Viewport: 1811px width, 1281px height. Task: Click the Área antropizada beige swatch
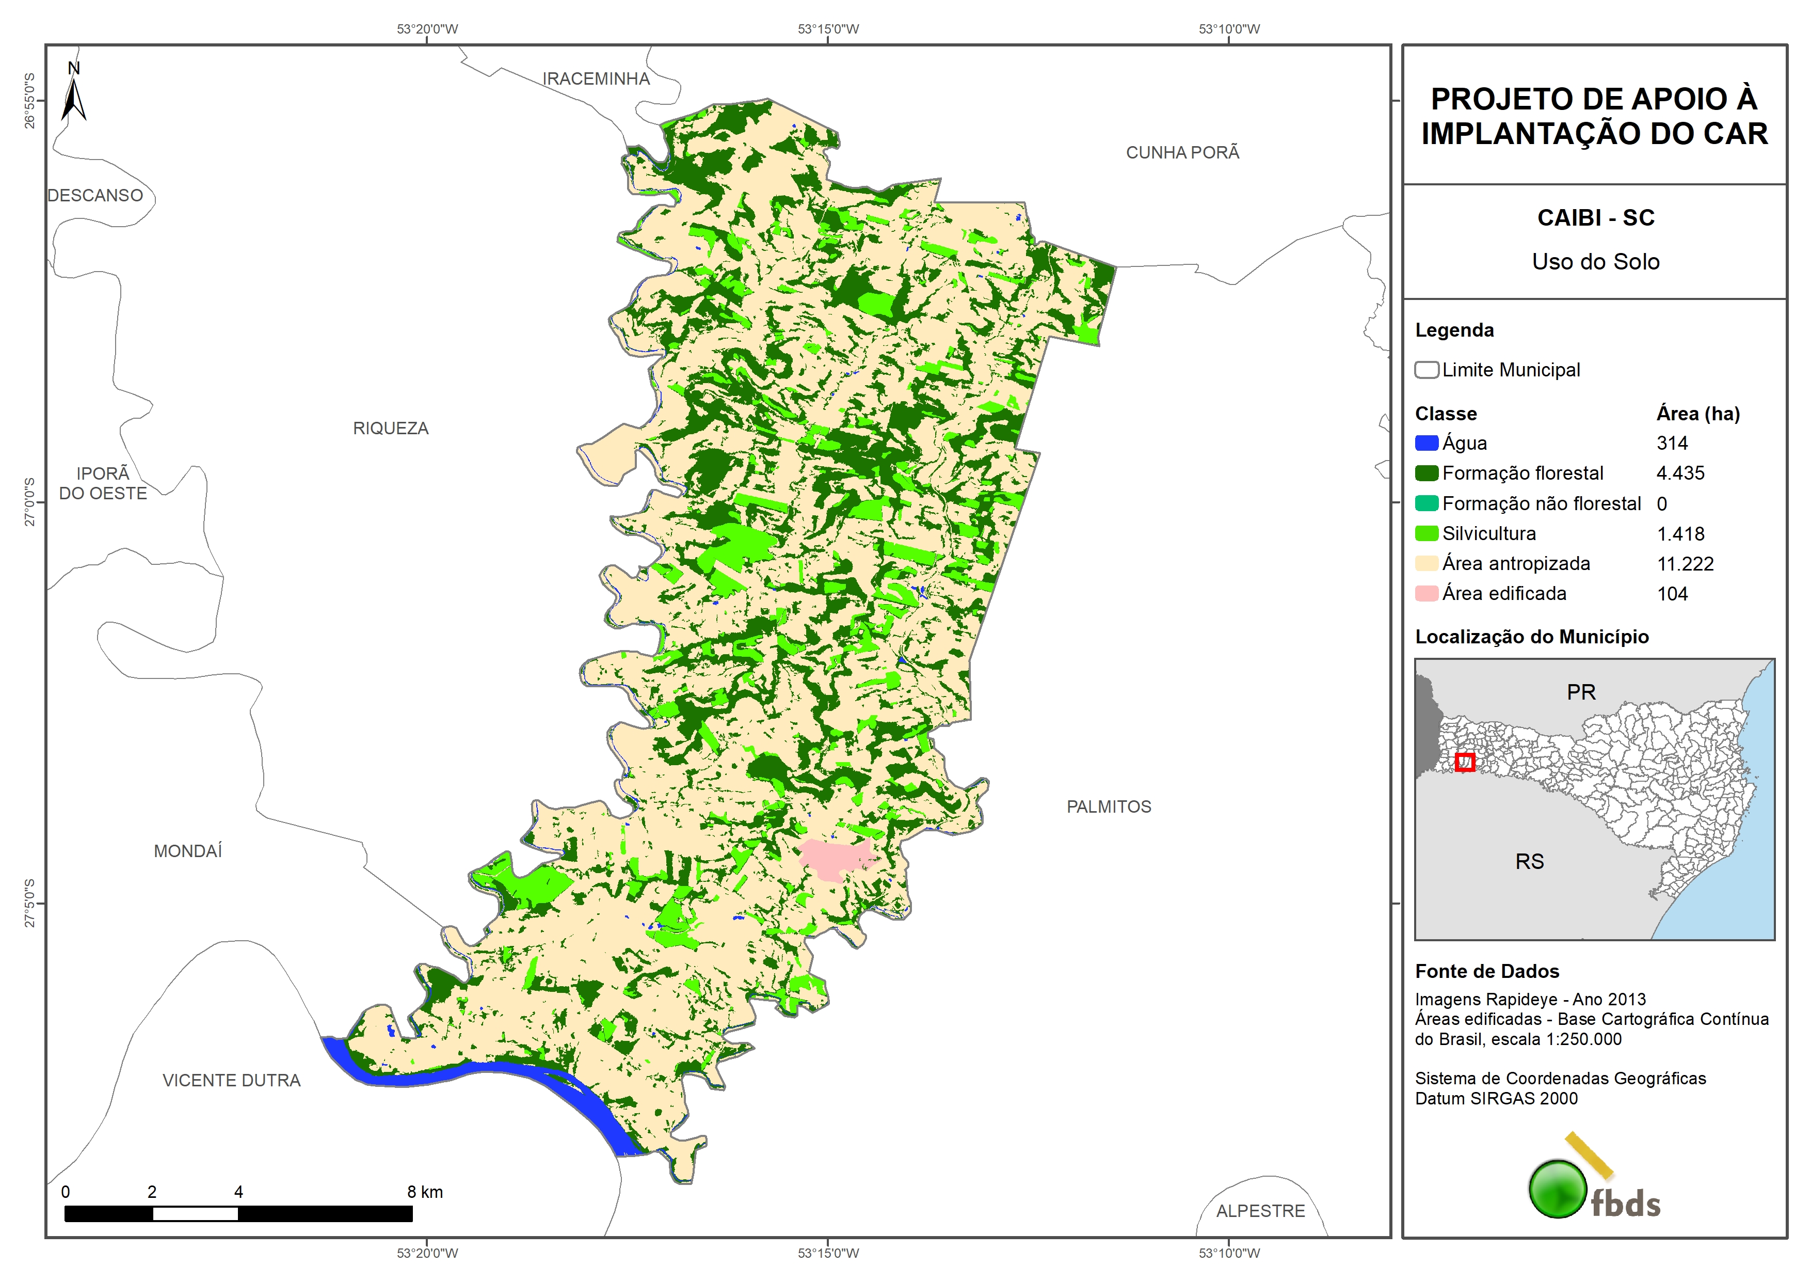coord(1426,563)
